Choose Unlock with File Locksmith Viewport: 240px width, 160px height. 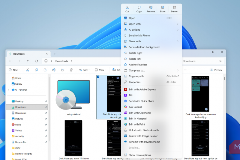(x=151, y=130)
